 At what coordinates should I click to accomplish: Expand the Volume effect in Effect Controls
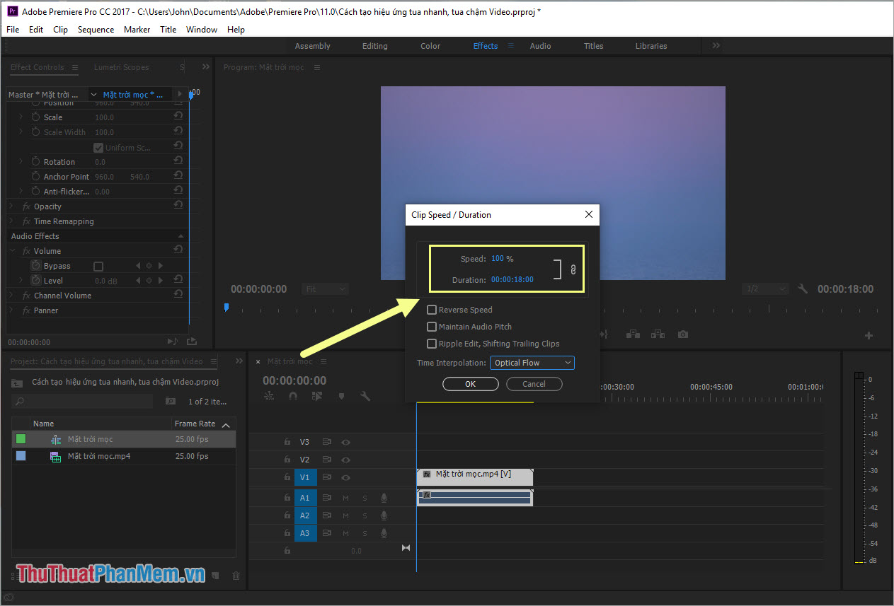[x=11, y=250]
